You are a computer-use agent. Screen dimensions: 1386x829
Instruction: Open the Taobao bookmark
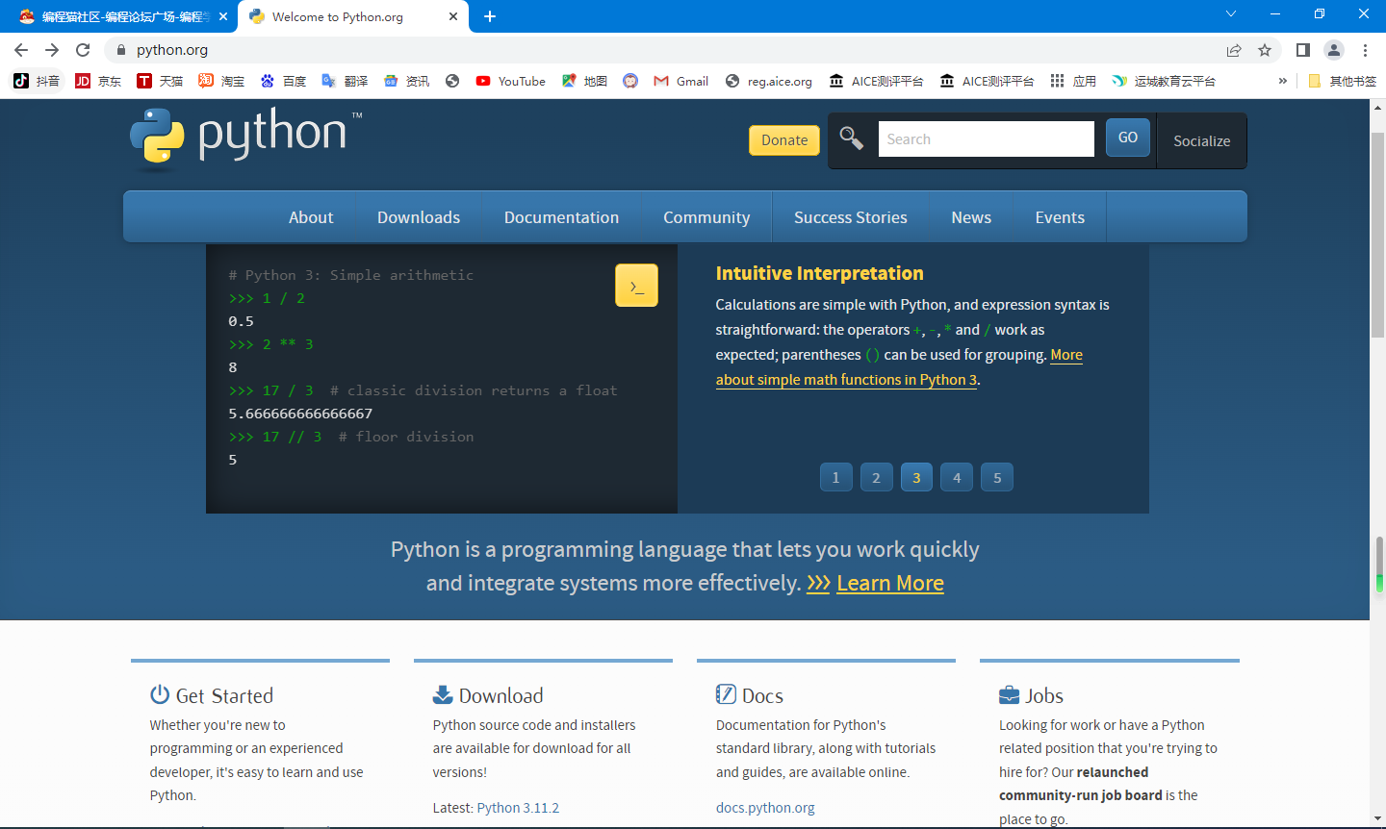click(221, 81)
